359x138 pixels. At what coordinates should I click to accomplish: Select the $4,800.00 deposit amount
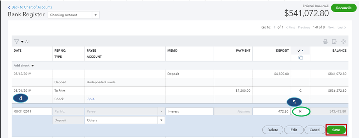(x=281, y=74)
